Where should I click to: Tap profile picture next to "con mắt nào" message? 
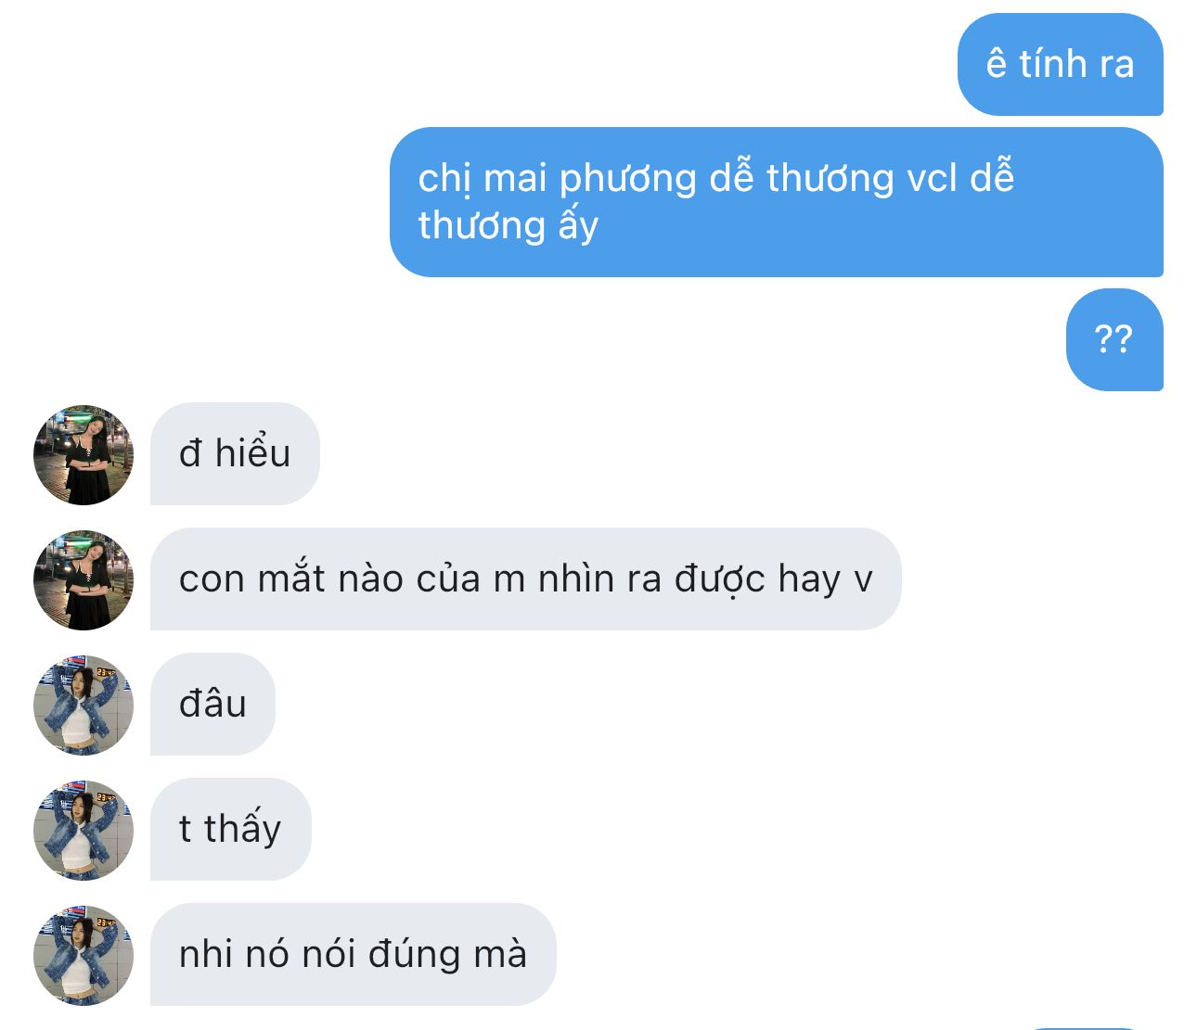[84, 580]
